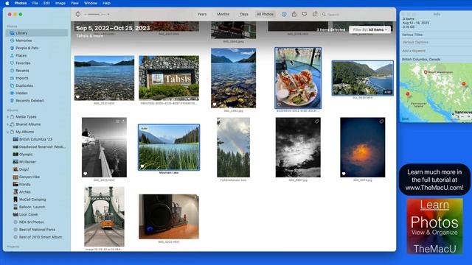Click the Mount Washington pin on the map

tap(426, 72)
